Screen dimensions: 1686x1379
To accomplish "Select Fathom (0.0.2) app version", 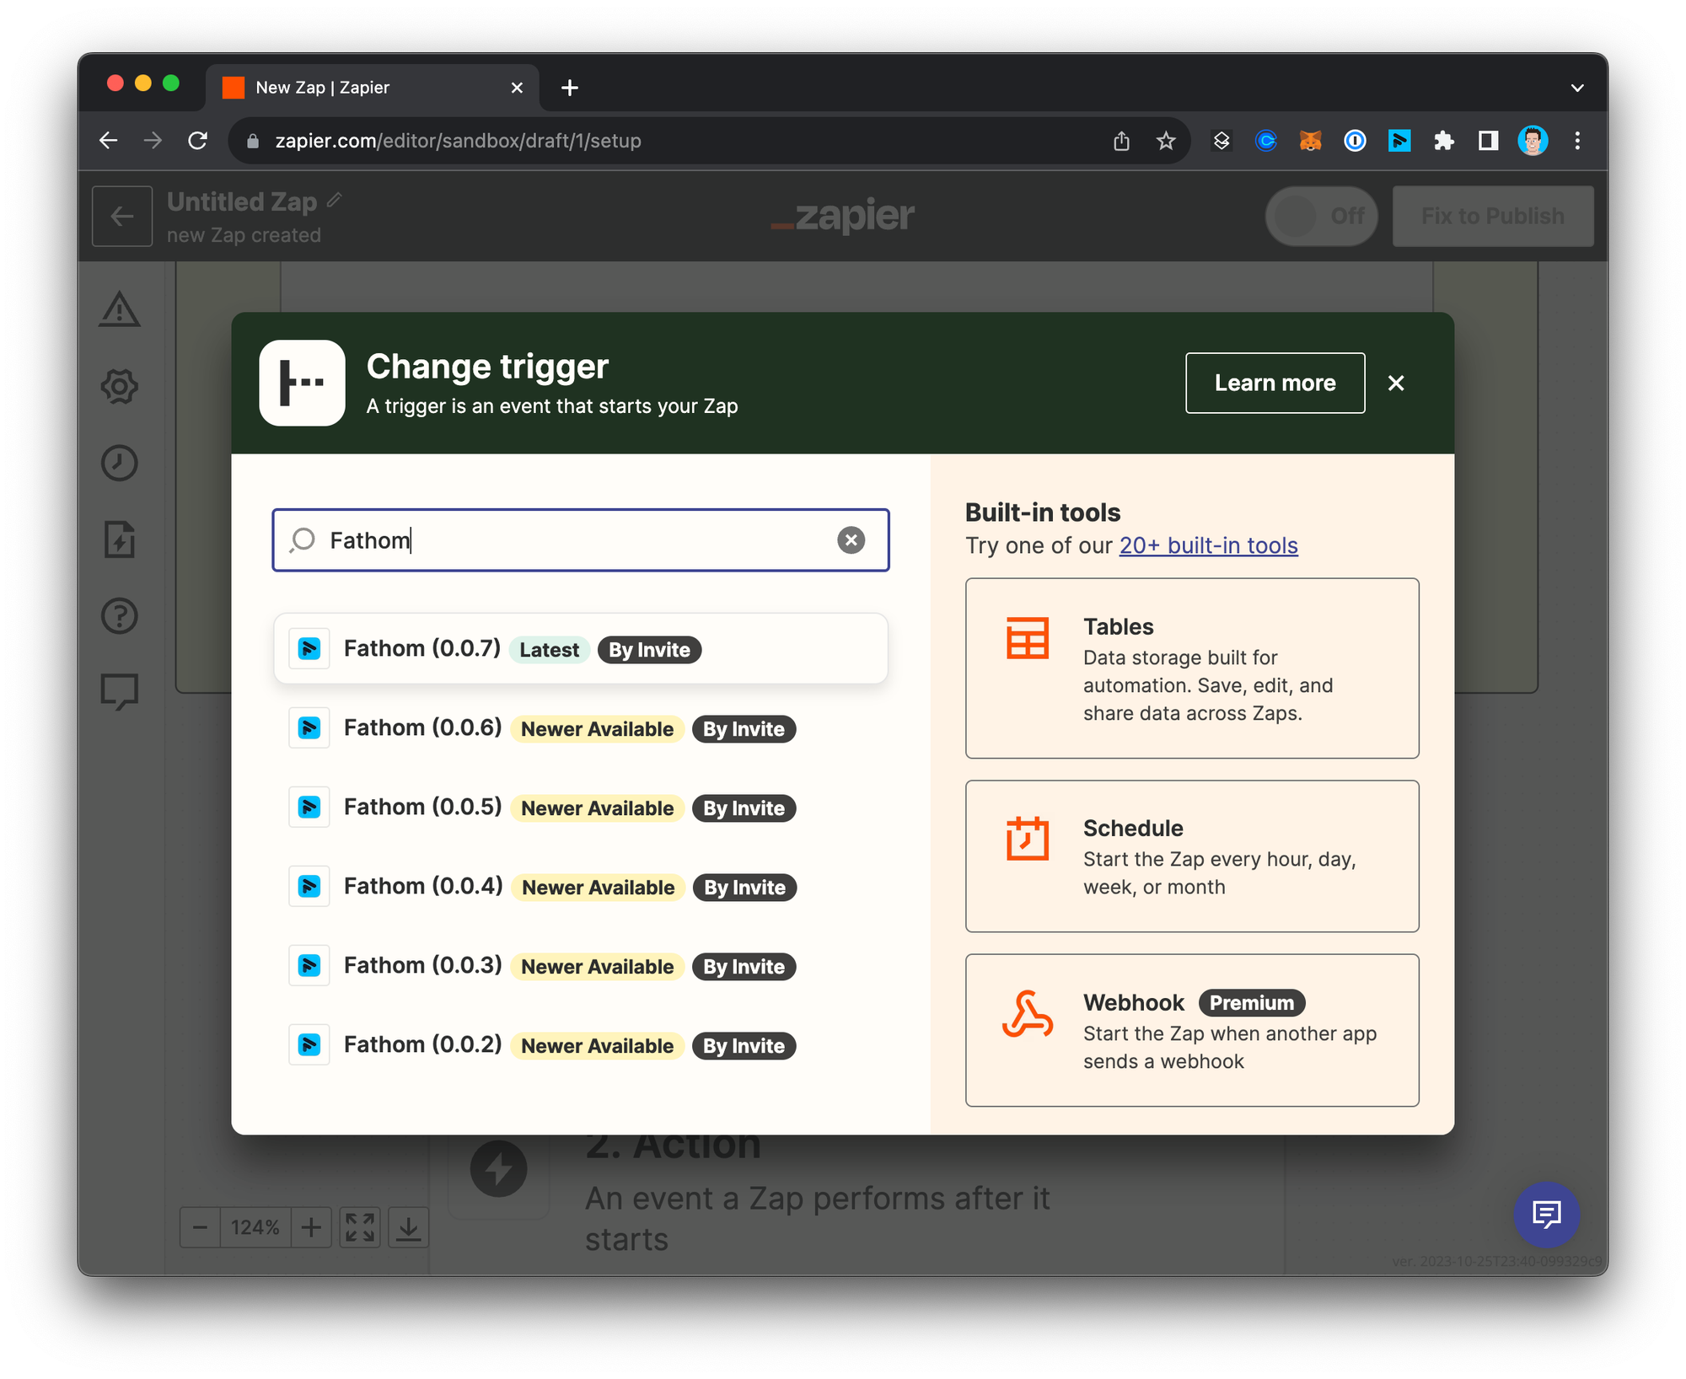I will (580, 1045).
